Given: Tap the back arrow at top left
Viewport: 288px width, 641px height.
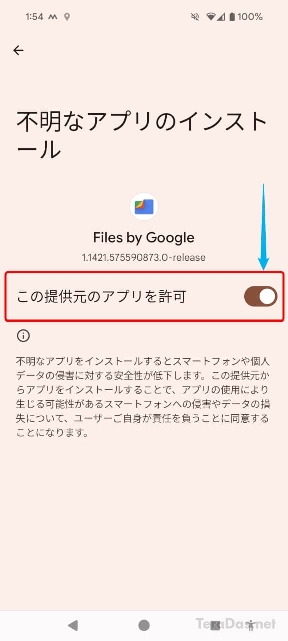Looking at the screenshot, I should [x=18, y=50].
